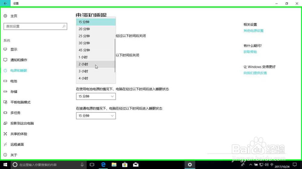Open Microsoft Store from taskbar
The width and height of the screenshot is (302, 169).
coord(125,165)
